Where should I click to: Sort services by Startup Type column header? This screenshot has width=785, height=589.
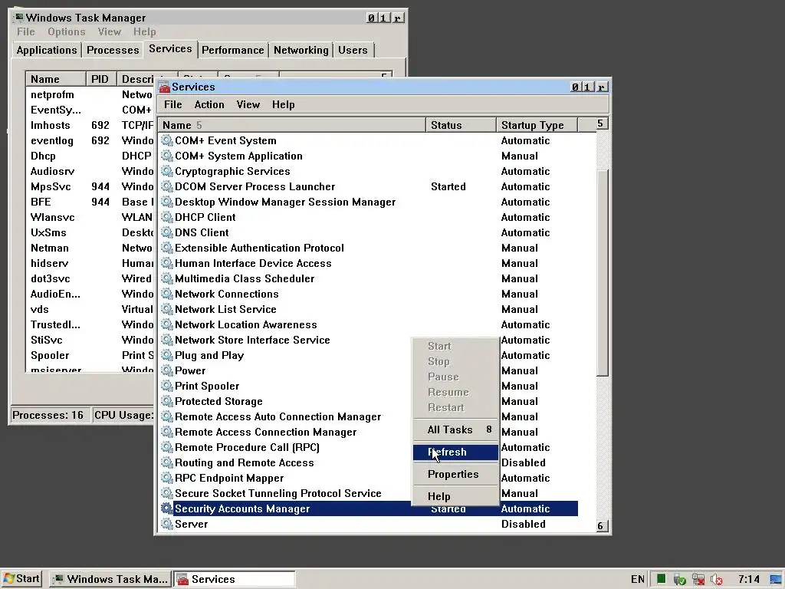pos(537,125)
